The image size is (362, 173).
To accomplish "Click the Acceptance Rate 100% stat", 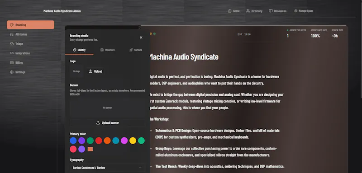I will (319, 33).
